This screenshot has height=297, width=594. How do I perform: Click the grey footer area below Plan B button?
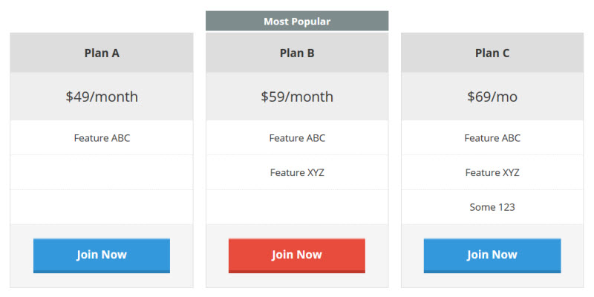pyautogui.click(x=297, y=281)
